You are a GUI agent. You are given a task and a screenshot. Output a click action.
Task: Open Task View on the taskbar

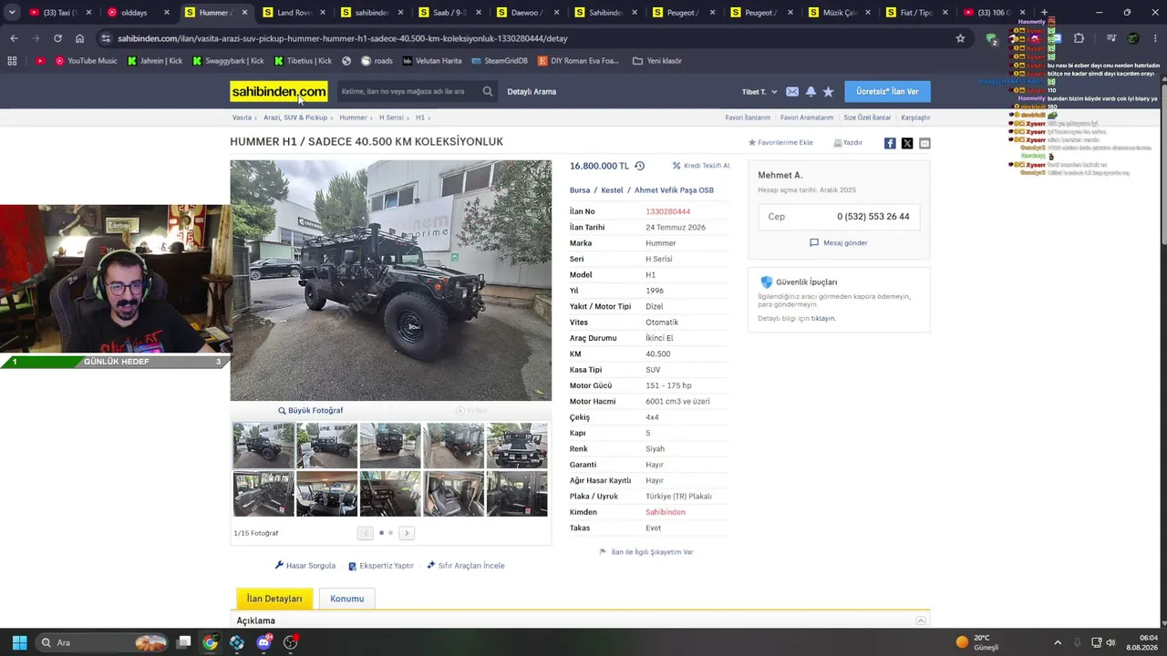[x=183, y=642]
